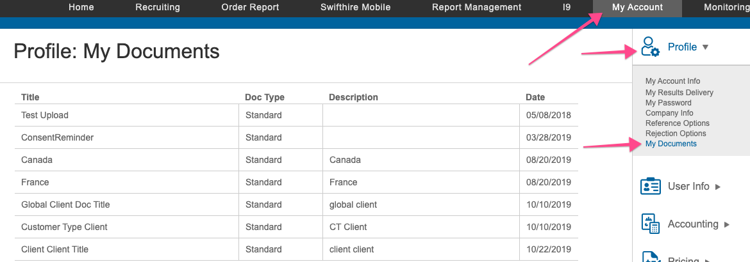
Task: Click Canada in the Description column
Action: click(x=345, y=160)
